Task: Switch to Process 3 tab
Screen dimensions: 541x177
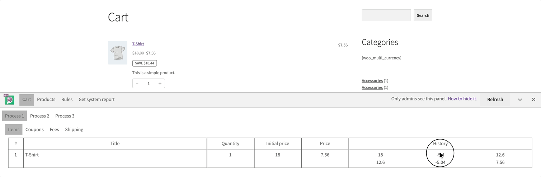Action: pyautogui.click(x=65, y=116)
